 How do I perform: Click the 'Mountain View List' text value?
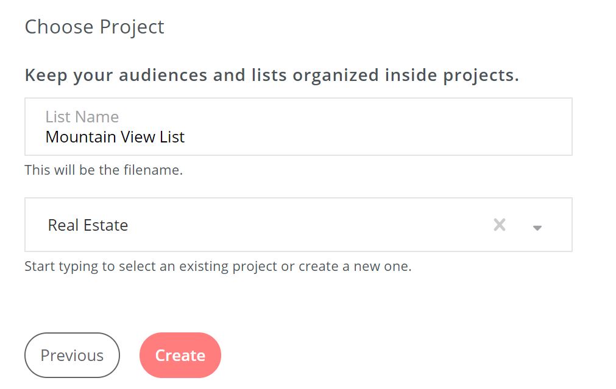tap(115, 137)
